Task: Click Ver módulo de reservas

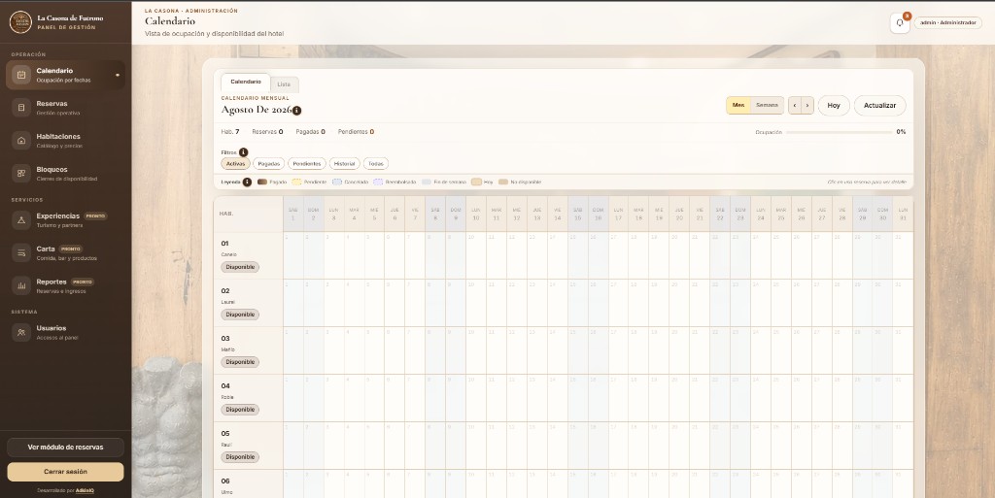Action: point(65,448)
